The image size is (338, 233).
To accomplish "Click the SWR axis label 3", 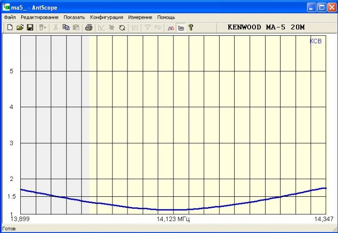I will pyautogui.click(x=12, y=143).
